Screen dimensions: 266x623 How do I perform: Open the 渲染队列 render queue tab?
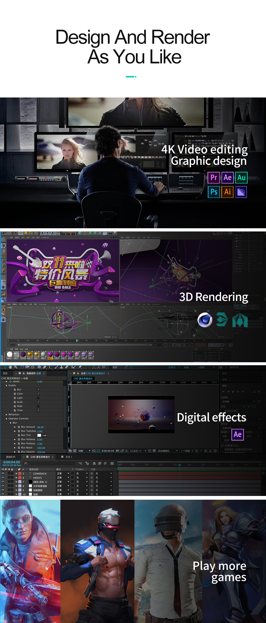(x=11, y=457)
